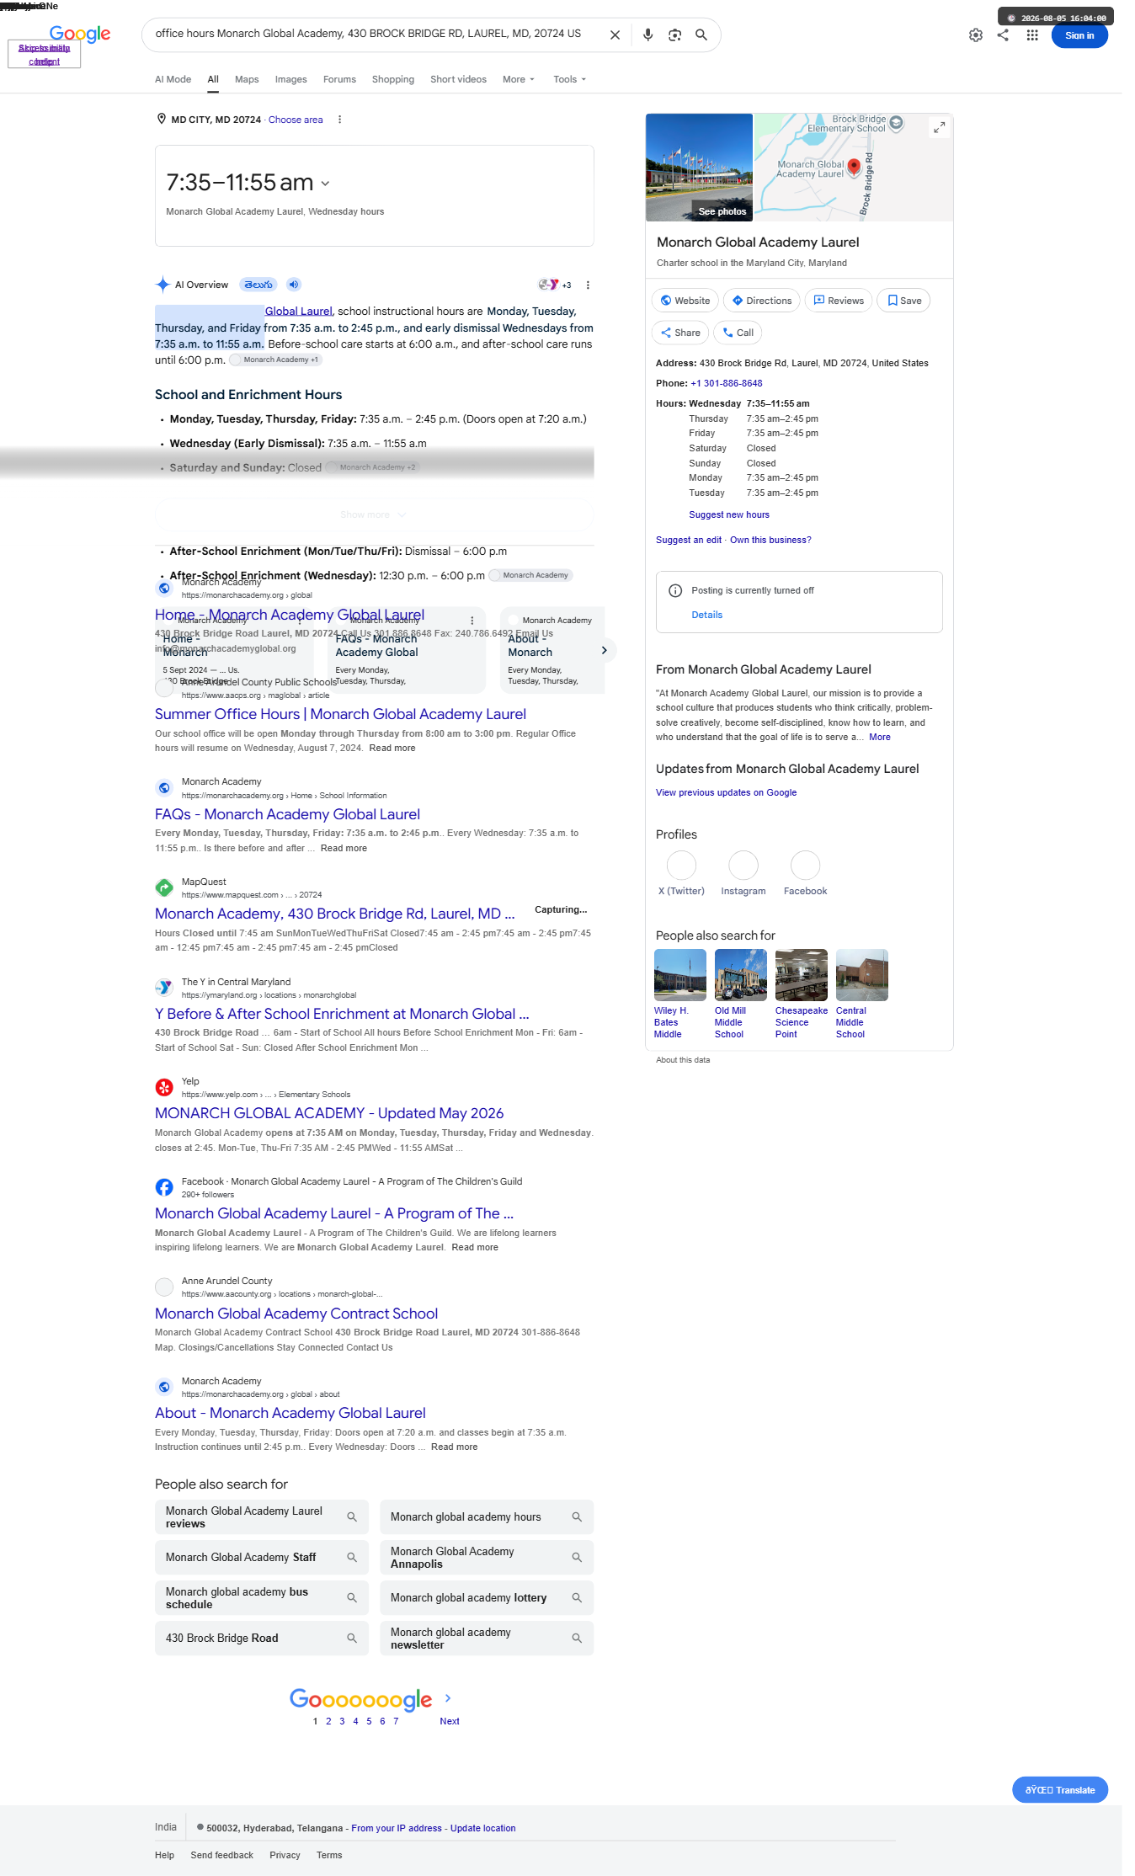The width and height of the screenshot is (1135, 1876).
Task: Open the Google apps grid
Action: pyautogui.click(x=1032, y=35)
